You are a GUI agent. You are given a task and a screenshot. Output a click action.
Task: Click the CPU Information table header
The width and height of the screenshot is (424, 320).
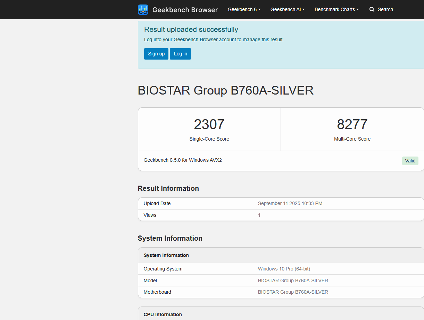point(163,314)
